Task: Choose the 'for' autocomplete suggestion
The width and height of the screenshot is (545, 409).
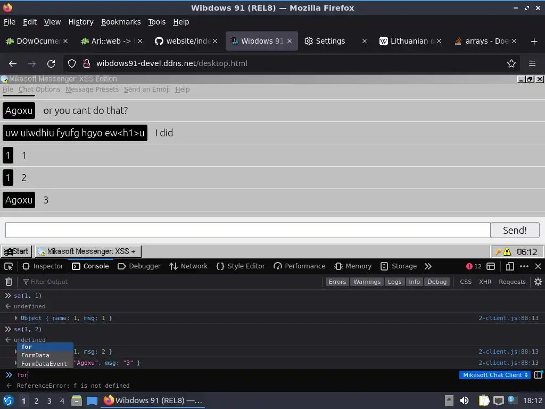Action: 45,347
